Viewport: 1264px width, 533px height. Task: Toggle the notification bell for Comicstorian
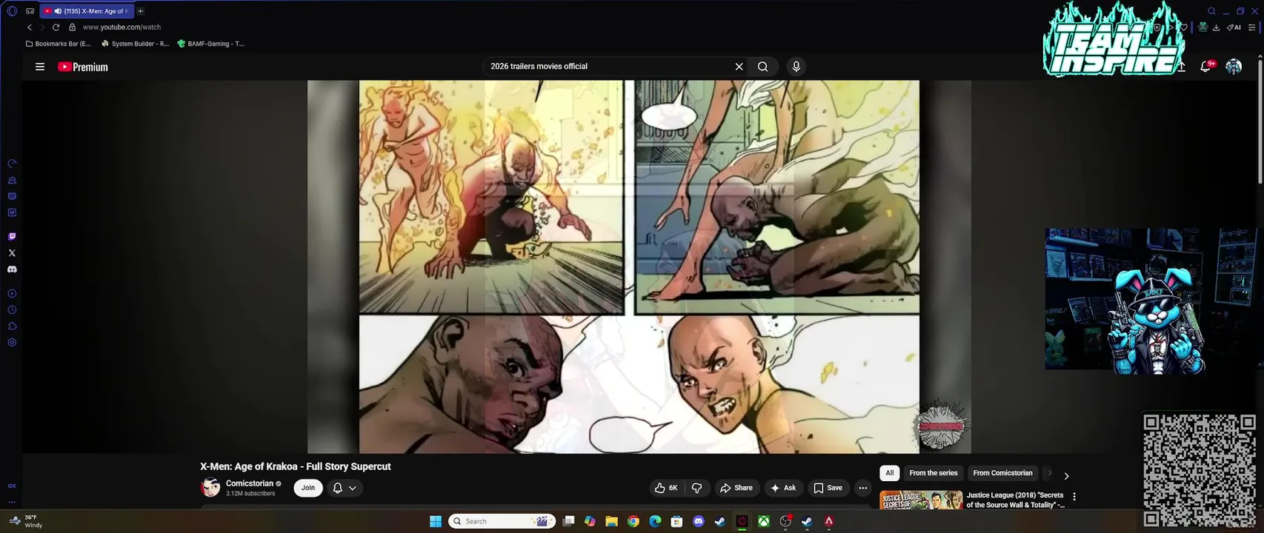pyautogui.click(x=338, y=488)
